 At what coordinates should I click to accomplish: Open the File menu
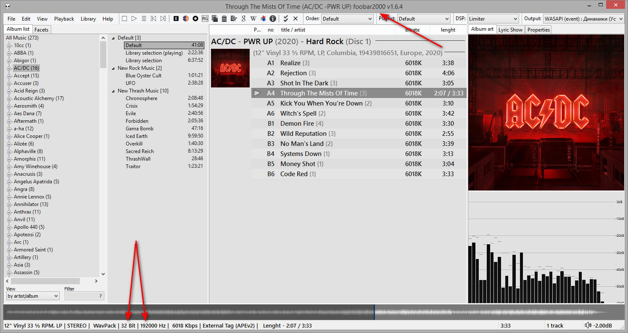click(x=11, y=19)
